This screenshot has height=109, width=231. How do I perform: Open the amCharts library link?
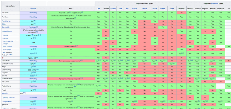pyautogui.click(x=5, y=12)
